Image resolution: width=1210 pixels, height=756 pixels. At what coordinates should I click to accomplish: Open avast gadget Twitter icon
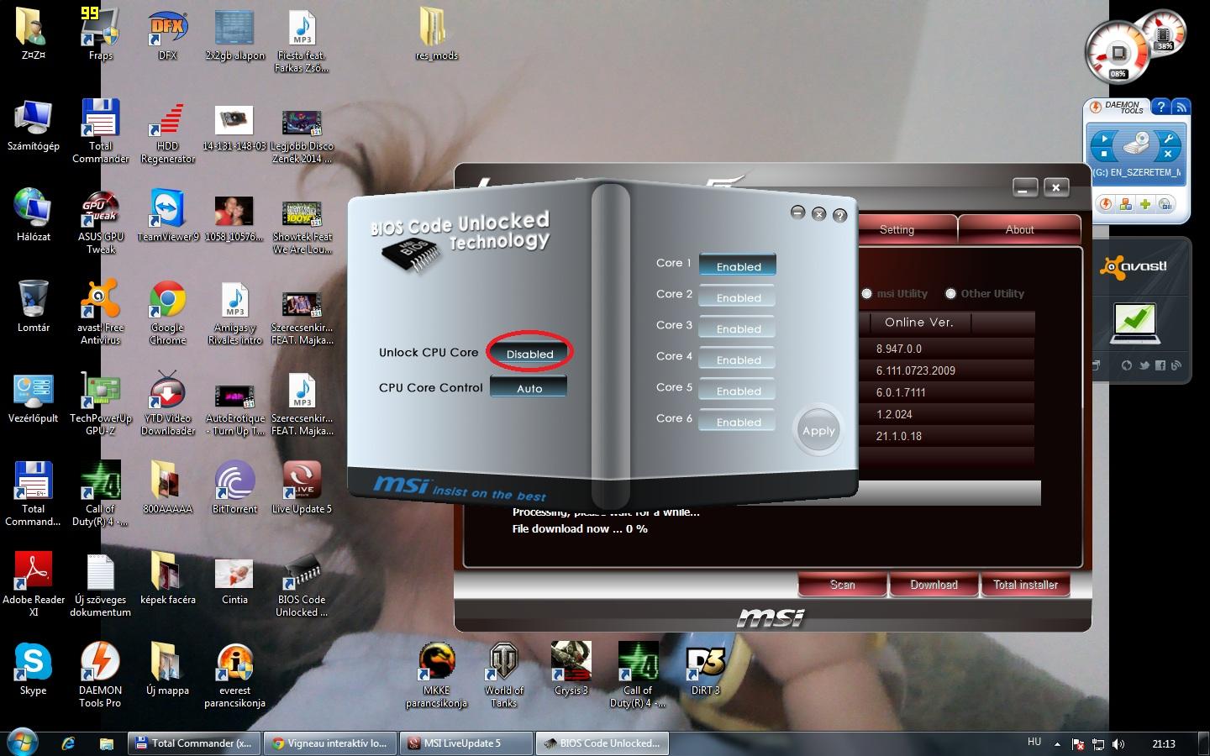[1144, 365]
